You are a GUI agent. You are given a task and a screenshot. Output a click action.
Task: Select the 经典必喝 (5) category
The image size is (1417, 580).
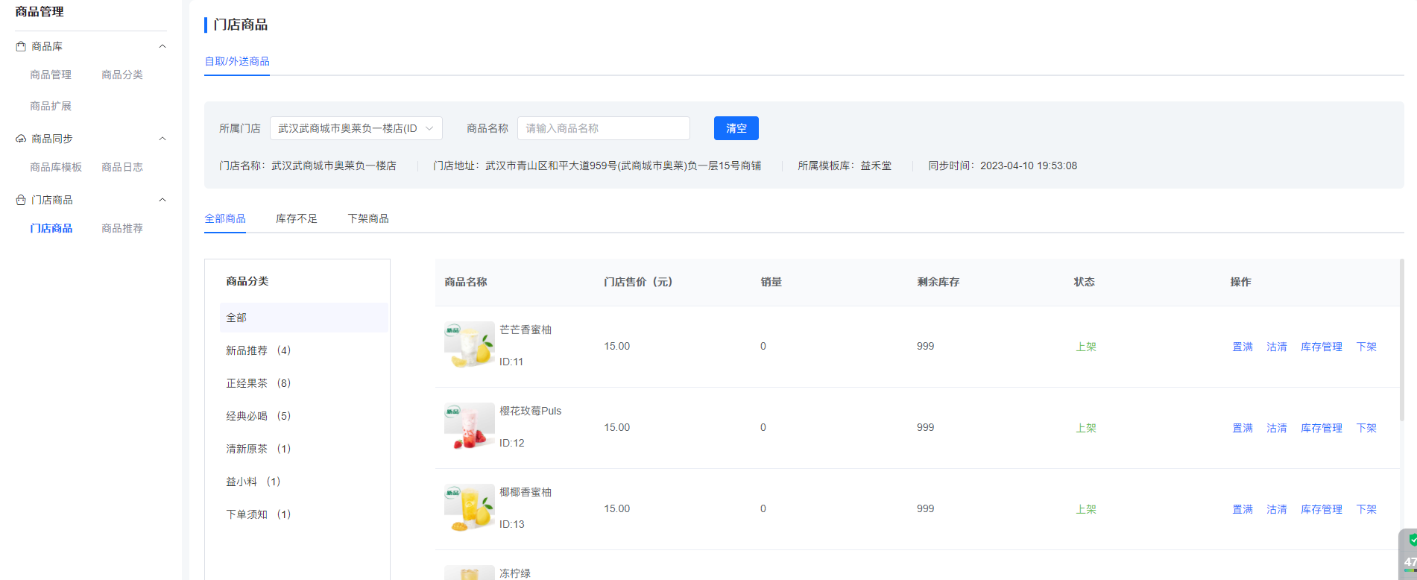pos(259,416)
